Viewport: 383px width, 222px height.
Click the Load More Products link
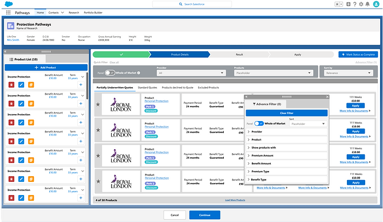click(x=235, y=200)
